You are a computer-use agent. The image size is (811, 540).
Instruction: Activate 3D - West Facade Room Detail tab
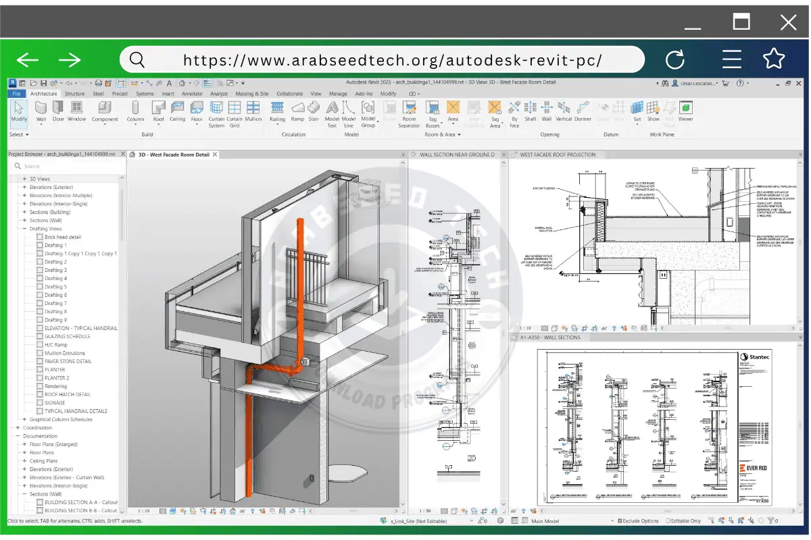click(174, 155)
